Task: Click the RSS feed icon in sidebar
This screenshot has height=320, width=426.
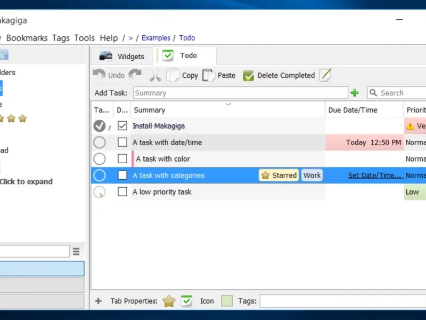Action: click(x=4, y=55)
